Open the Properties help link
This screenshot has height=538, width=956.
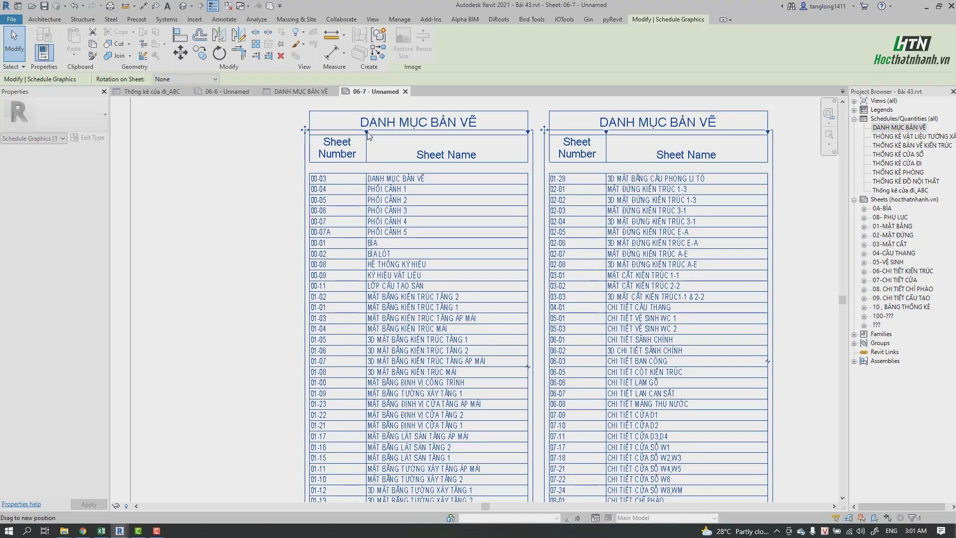pyautogui.click(x=21, y=504)
